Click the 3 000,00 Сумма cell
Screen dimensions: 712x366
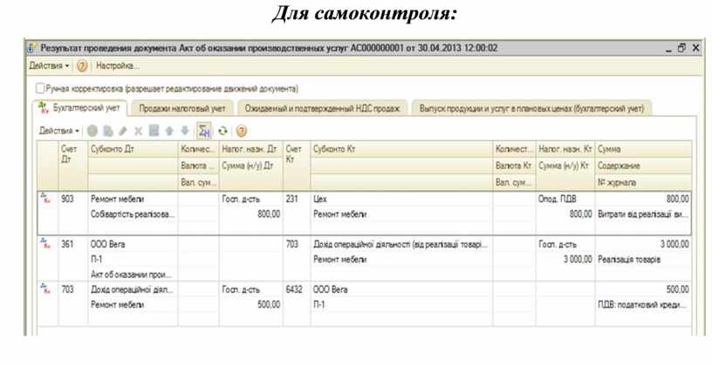(x=643, y=244)
